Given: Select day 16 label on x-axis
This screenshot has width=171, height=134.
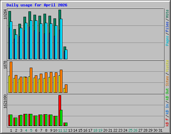Looking at the screenshot, I should [x=85, y=130].
